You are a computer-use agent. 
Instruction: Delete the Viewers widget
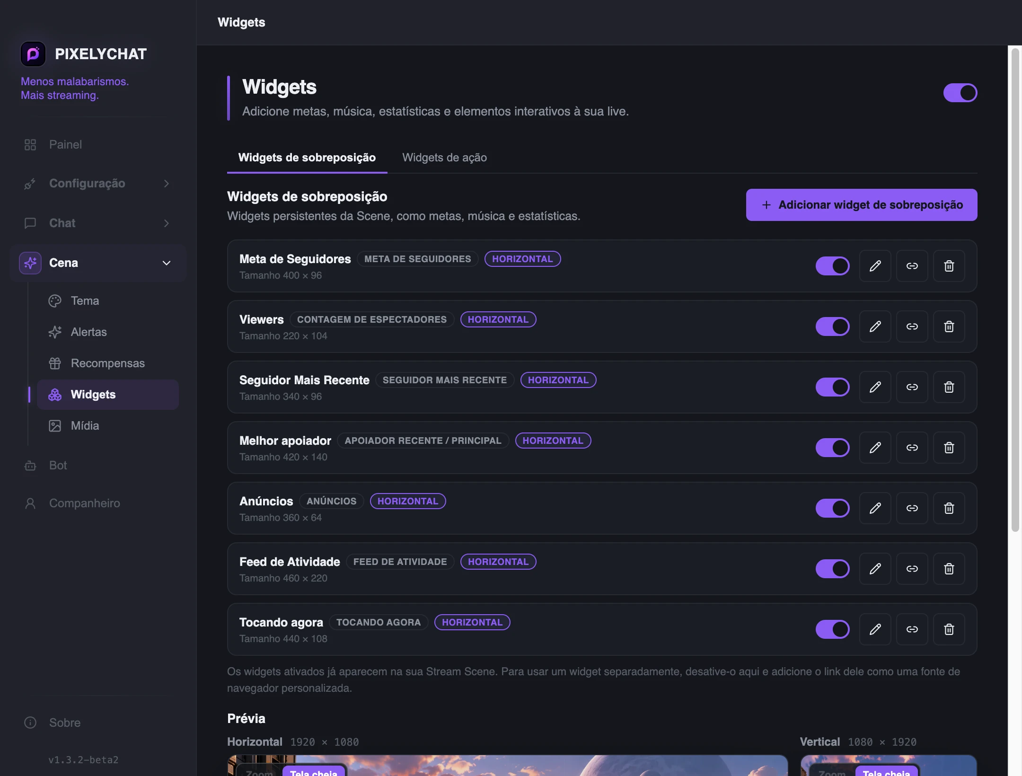tap(949, 326)
